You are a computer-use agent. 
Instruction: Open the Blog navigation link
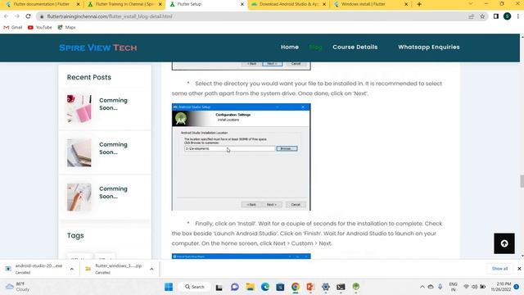[315, 48]
